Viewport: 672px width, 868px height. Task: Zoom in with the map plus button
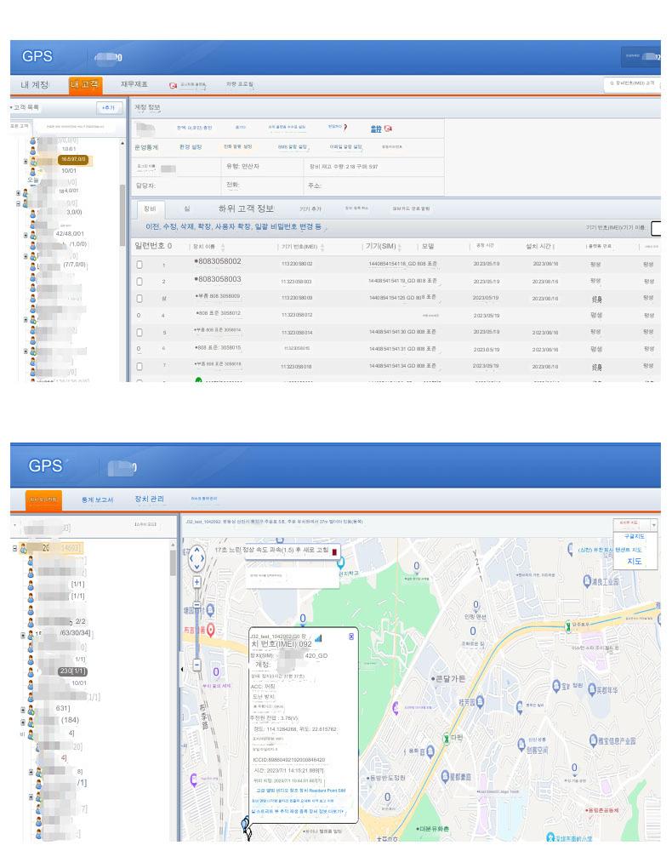tap(197, 582)
